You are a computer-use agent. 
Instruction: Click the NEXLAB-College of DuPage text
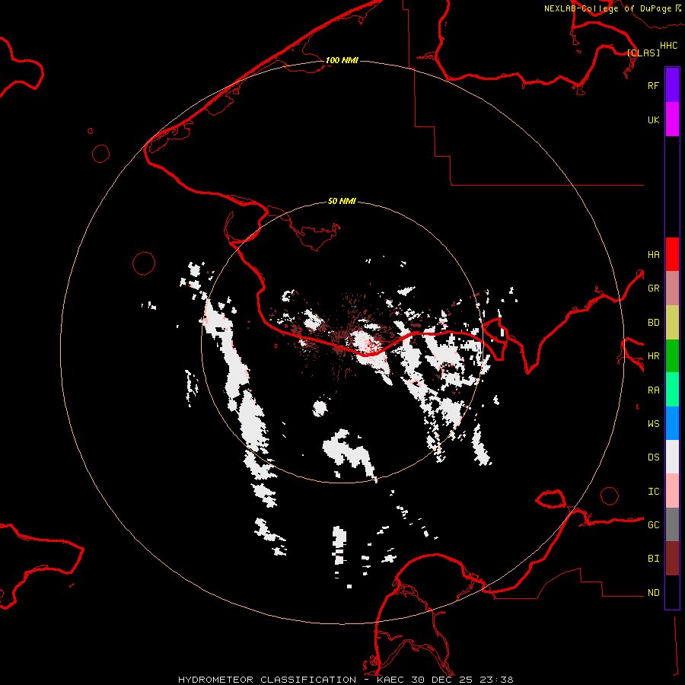[x=607, y=8]
